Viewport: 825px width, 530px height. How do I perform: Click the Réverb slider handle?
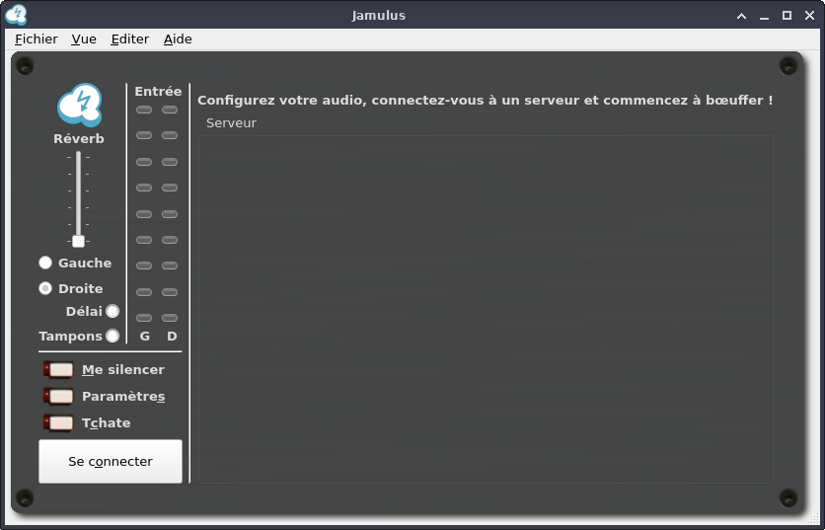click(78, 241)
